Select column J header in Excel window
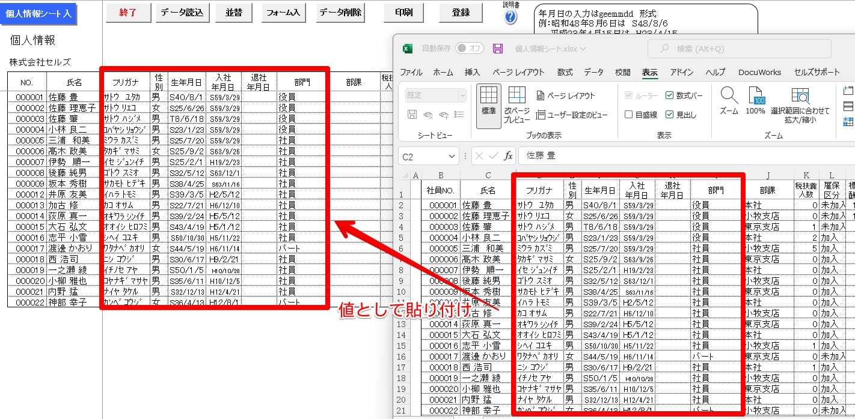This screenshot has width=855, height=419. coord(767,175)
